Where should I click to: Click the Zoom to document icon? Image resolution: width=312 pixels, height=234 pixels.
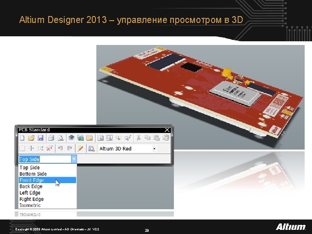100,138
